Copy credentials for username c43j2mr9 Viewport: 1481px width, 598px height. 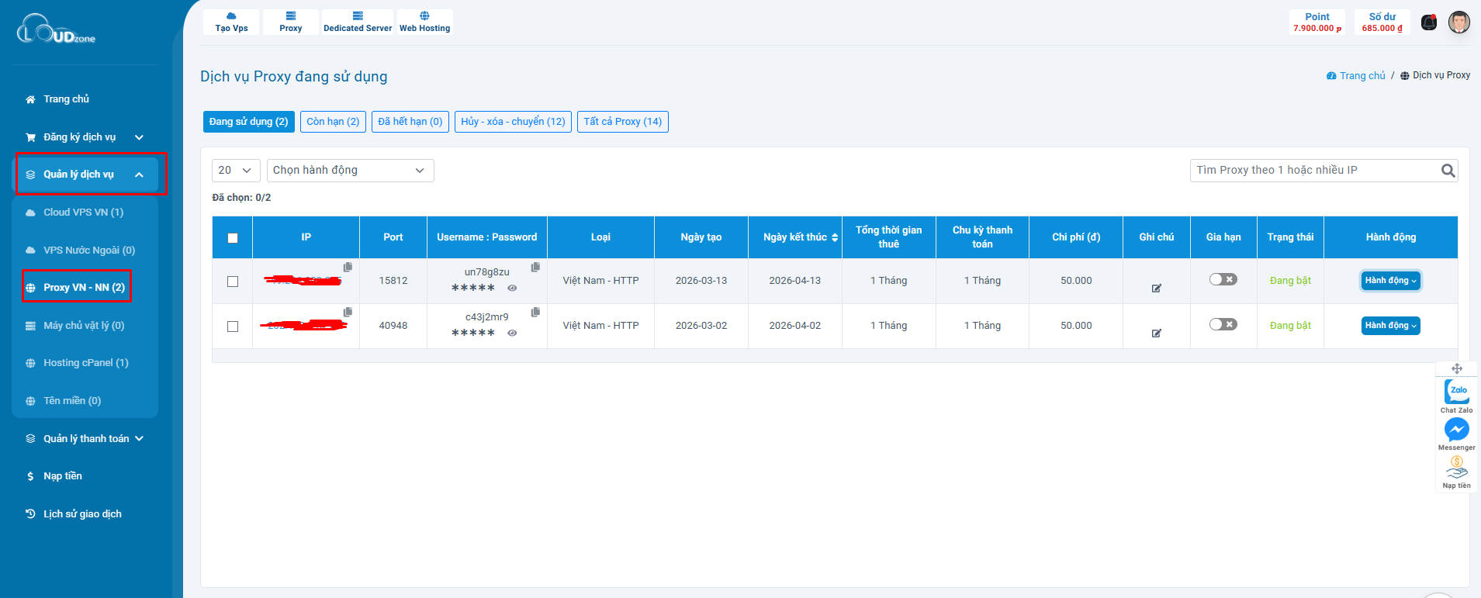pos(535,312)
